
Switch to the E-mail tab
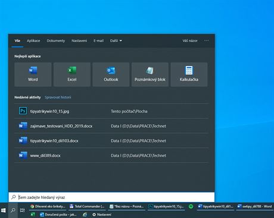(x=98, y=40)
